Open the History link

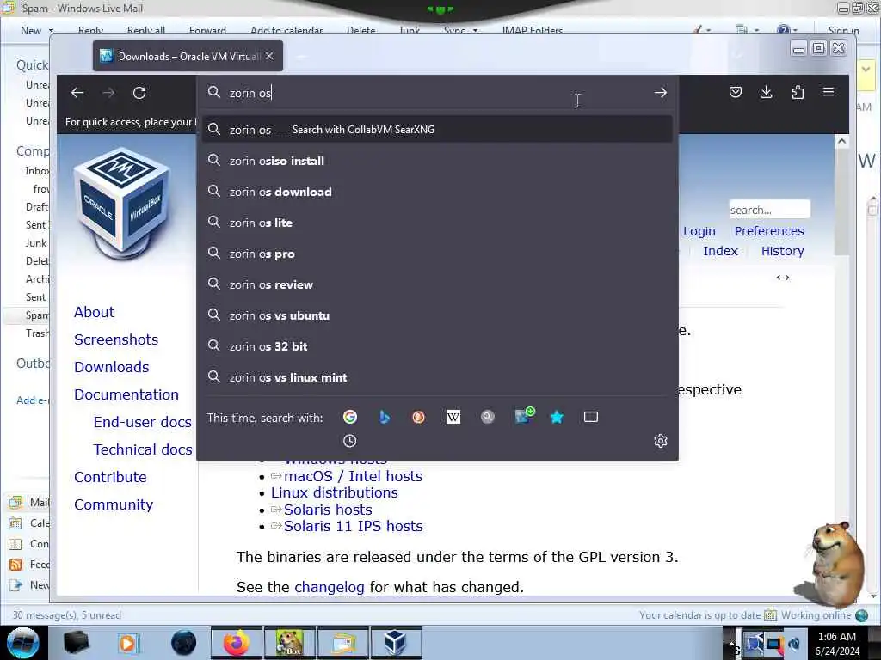point(782,251)
